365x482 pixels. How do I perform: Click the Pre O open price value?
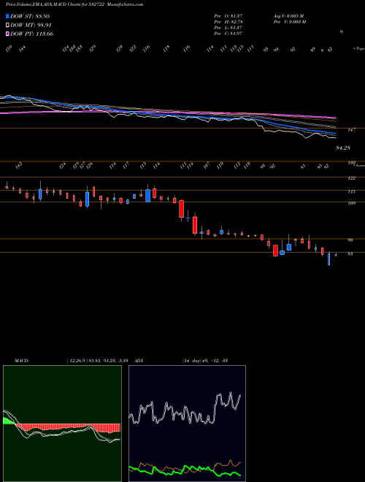pos(228,15)
